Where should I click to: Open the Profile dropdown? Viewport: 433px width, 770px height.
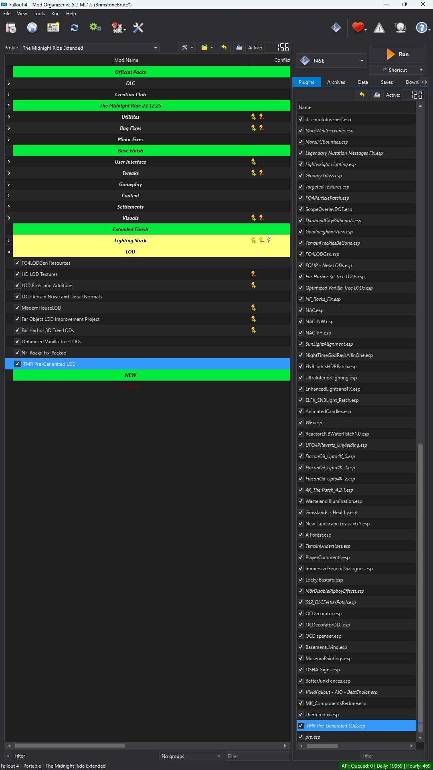(x=90, y=48)
